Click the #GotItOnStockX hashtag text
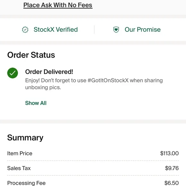This screenshot has height=186, width=186. coord(108,80)
